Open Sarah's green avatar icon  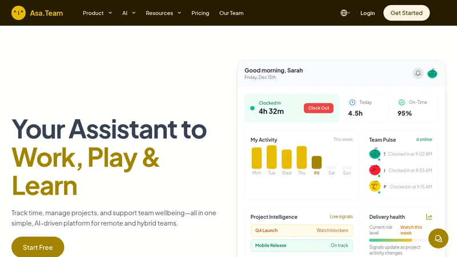432,73
